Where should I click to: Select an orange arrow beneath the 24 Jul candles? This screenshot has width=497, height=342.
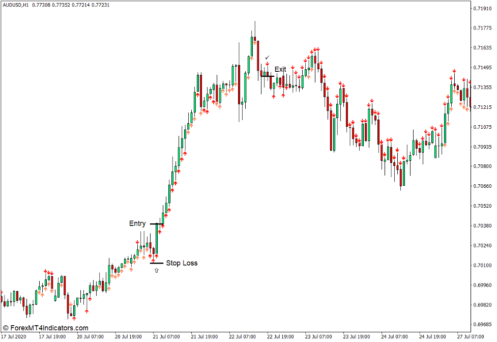coord(445,145)
